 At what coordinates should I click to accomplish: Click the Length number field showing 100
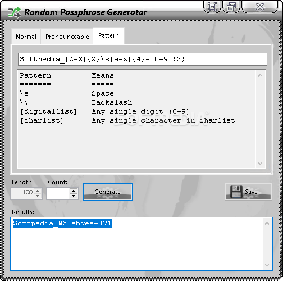(x=22, y=193)
